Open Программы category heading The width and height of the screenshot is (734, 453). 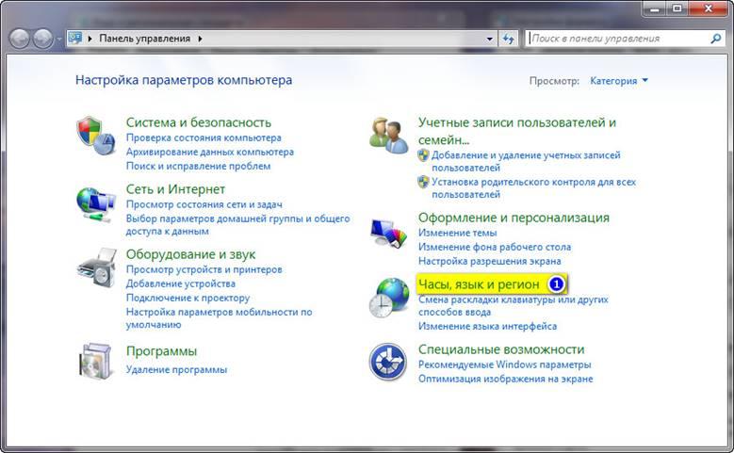(161, 351)
